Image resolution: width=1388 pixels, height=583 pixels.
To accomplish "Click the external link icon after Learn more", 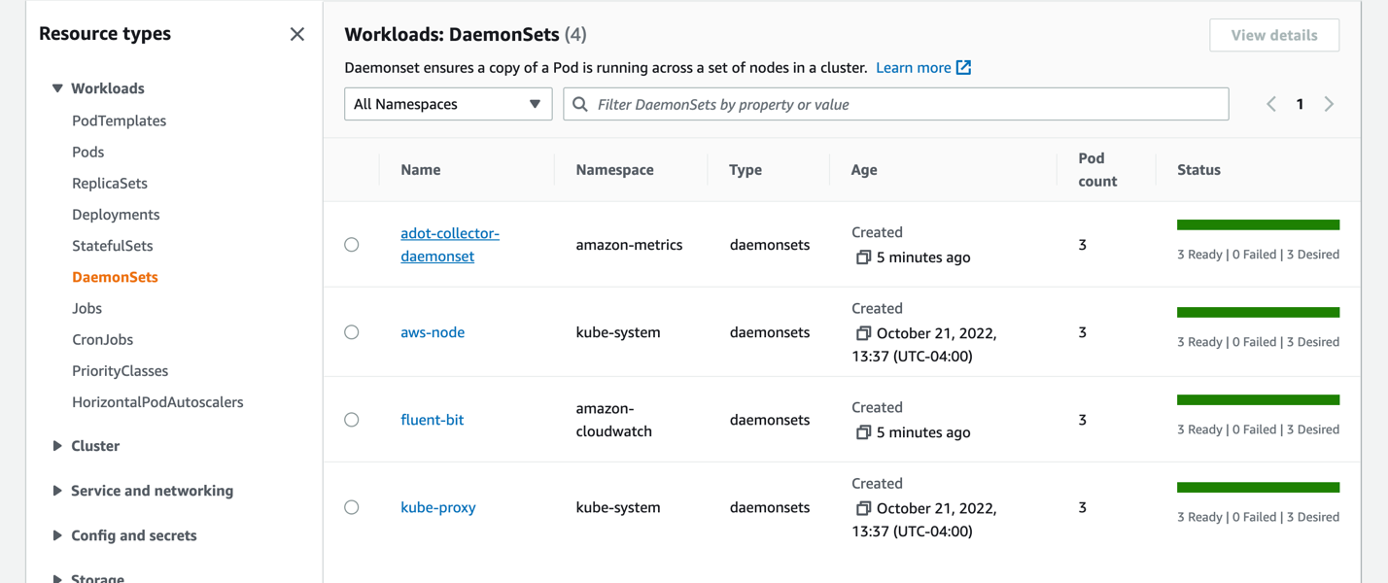I will point(961,67).
